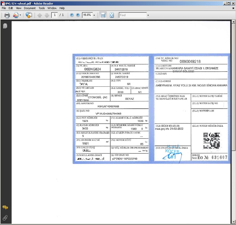The width and height of the screenshot is (236, 225).
Task: Open the Find options dropdown arrow
Action: [x=148, y=15]
